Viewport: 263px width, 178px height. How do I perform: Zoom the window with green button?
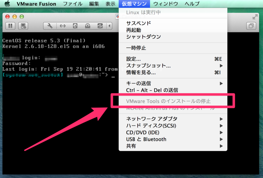pos(22,17)
